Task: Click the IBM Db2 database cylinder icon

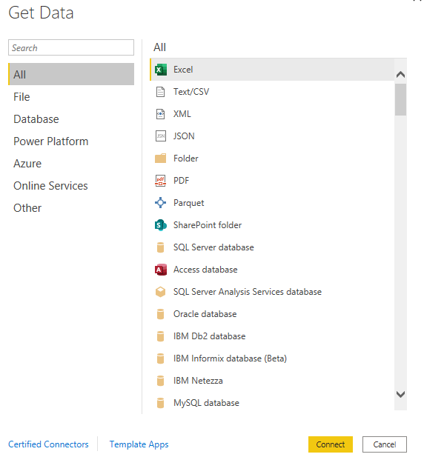Action: (x=160, y=336)
